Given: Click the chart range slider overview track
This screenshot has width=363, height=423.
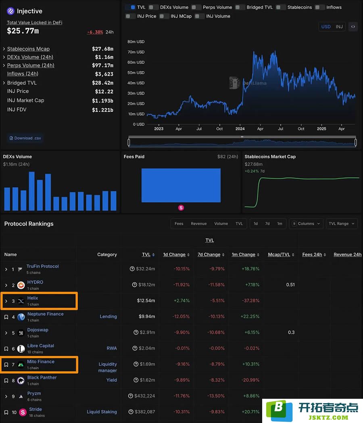Looking at the screenshot, I should coord(242,142).
